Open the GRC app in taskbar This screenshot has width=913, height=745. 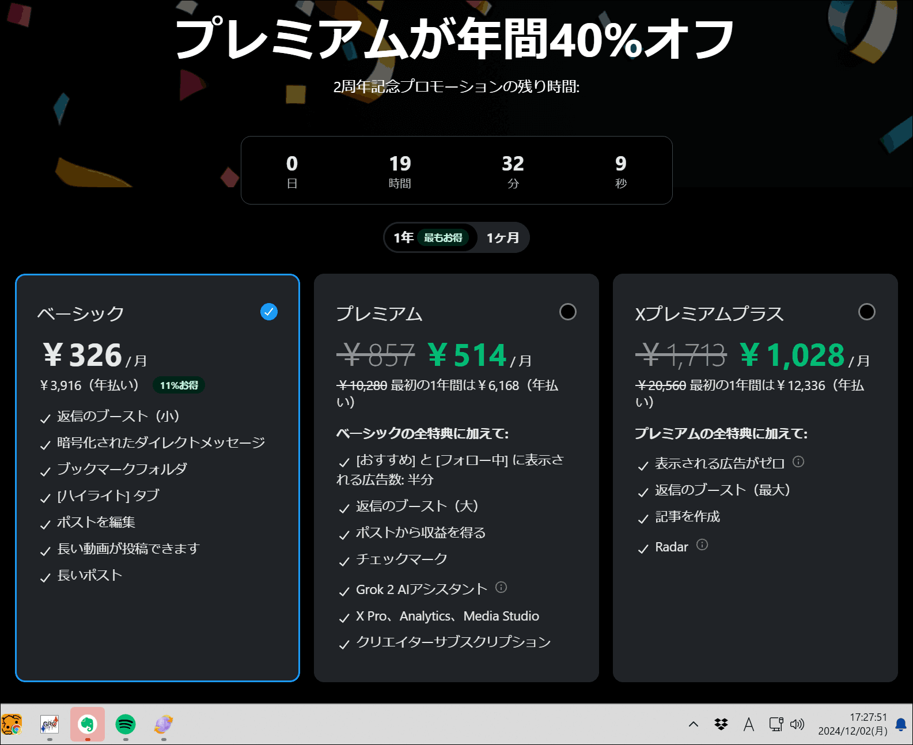[x=50, y=724]
